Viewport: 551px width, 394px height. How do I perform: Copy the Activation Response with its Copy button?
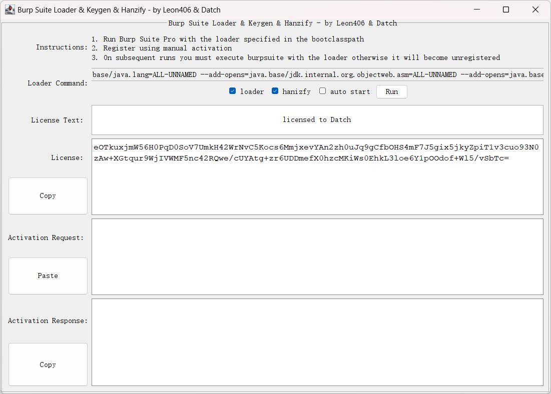[x=48, y=364]
